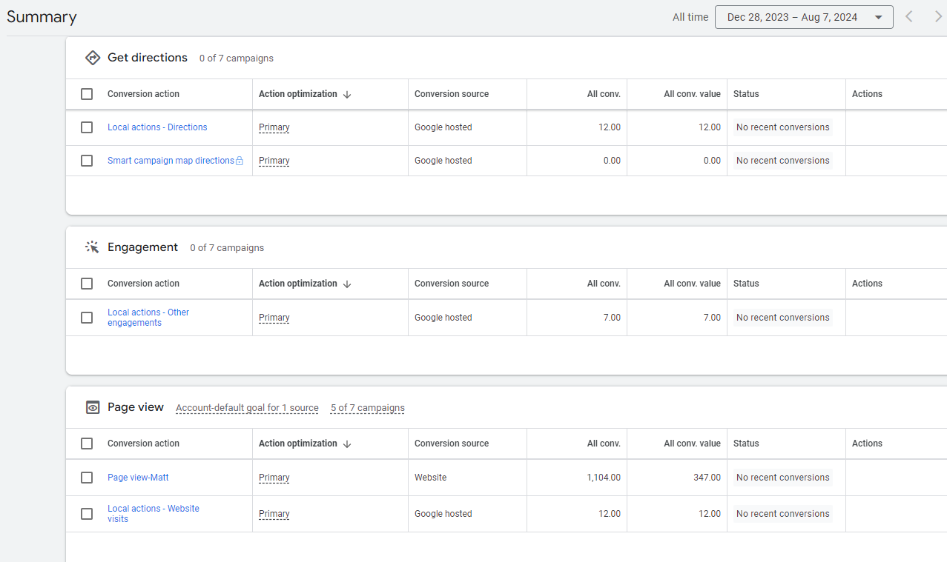Select the Page view-Matt row checkbox
947x562 pixels.
(x=87, y=478)
